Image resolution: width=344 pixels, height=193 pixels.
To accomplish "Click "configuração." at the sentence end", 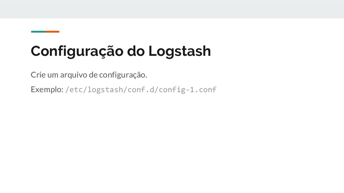I will (123, 75).
